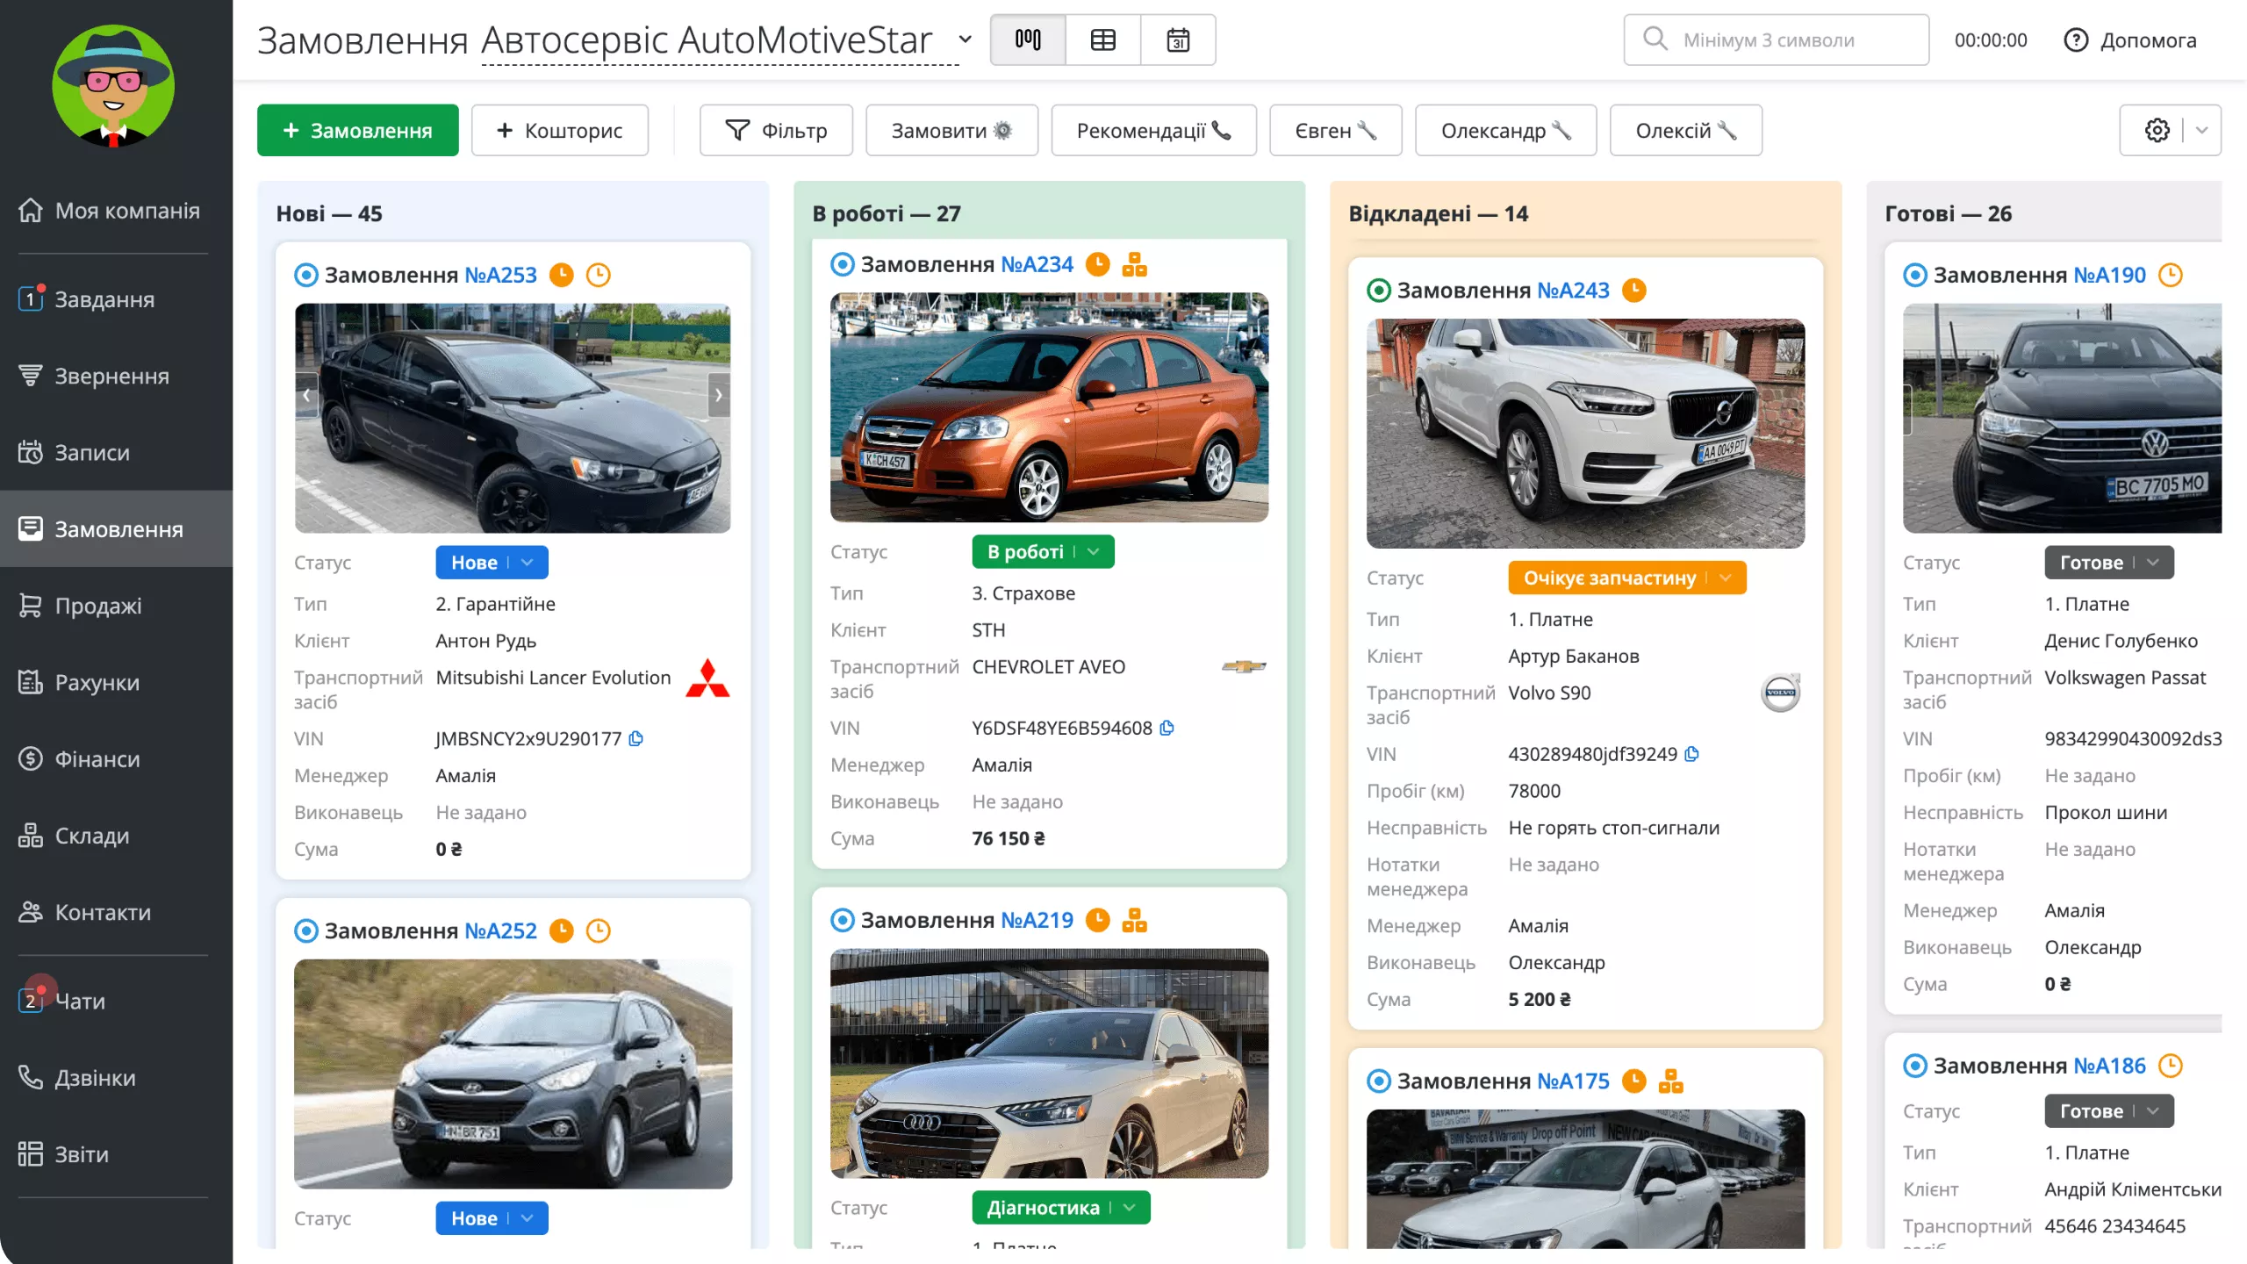Open the settings gear icon
The image size is (2247, 1264).
coord(2157,131)
